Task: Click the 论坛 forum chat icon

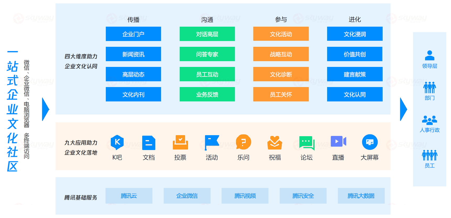Action: (x=307, y=143)
